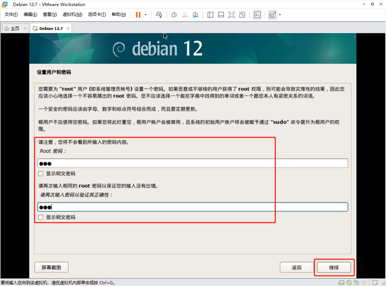Click the 返回 back button

coord(297,268)
